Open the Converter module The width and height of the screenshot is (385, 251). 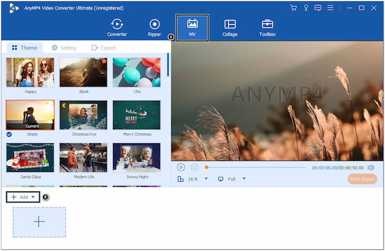point(117,28)
